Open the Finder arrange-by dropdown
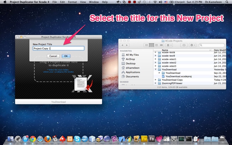Viewport: 232px width, 145px height. (x=169, y=45)
